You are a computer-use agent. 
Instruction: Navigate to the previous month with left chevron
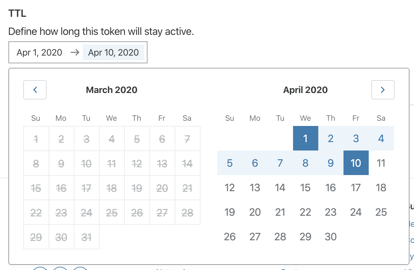(35, 90)
